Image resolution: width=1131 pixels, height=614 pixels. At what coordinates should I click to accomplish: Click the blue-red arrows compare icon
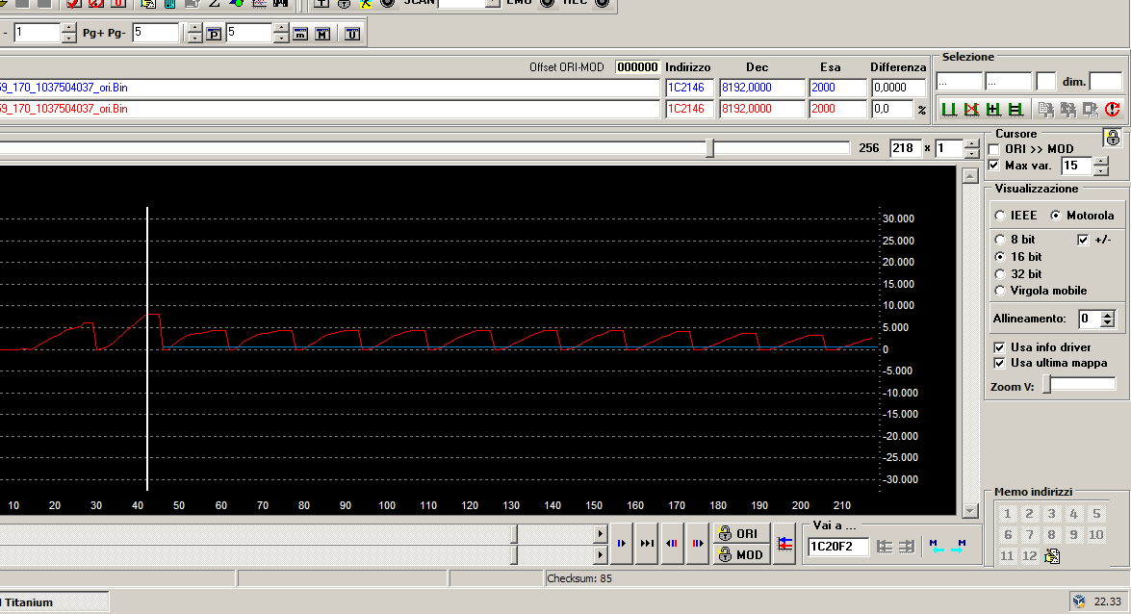(784, 544)
